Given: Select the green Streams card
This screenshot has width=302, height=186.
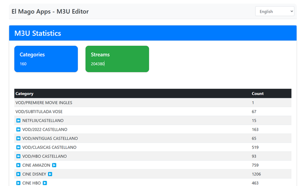Looking at the screenshot, I should point(117,59).
